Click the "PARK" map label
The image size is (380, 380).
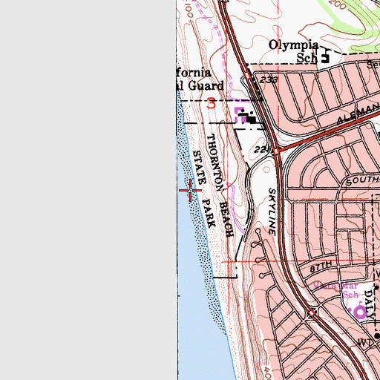point(209,213)
